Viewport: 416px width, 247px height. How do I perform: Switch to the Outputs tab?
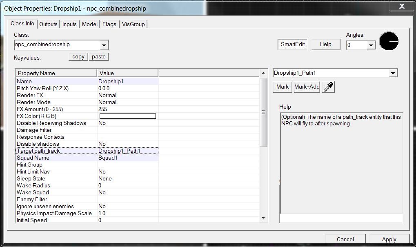48,24
